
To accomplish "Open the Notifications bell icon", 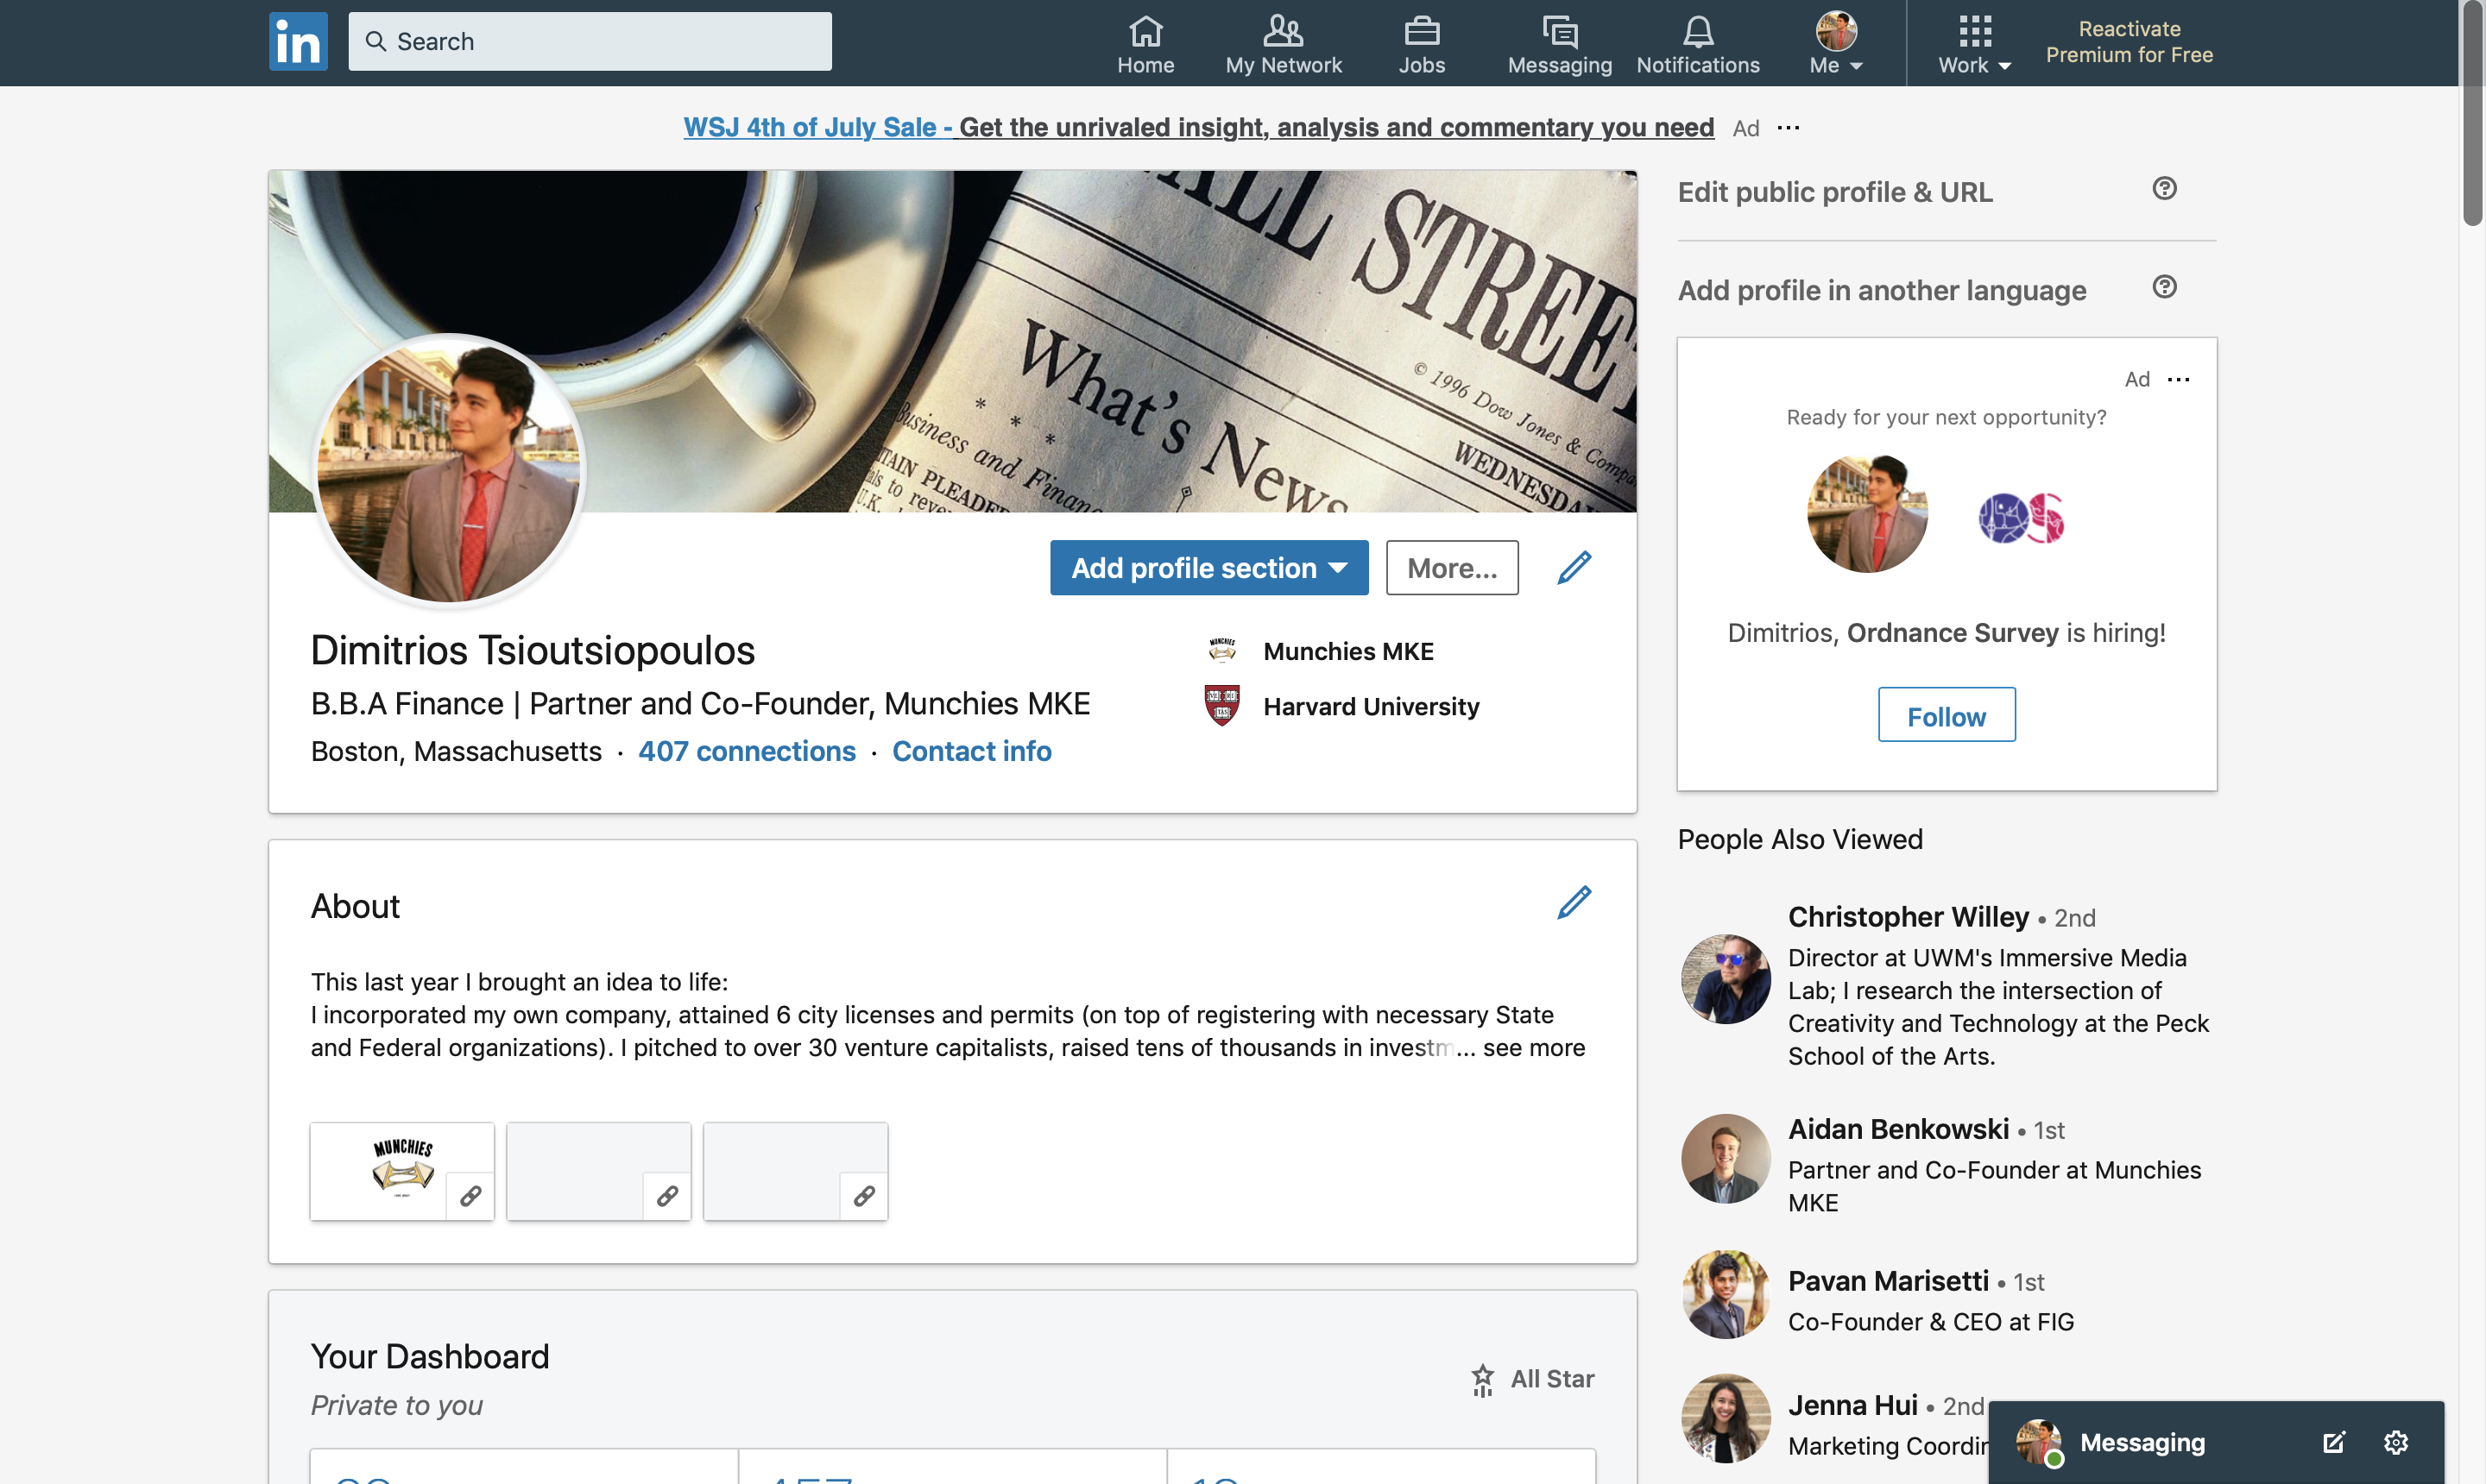I will point(1698,31).
